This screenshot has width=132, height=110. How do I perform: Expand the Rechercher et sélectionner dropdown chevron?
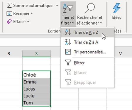pos(101,23)
